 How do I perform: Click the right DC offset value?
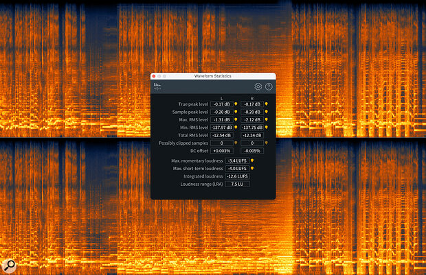(x=252, y=150)
